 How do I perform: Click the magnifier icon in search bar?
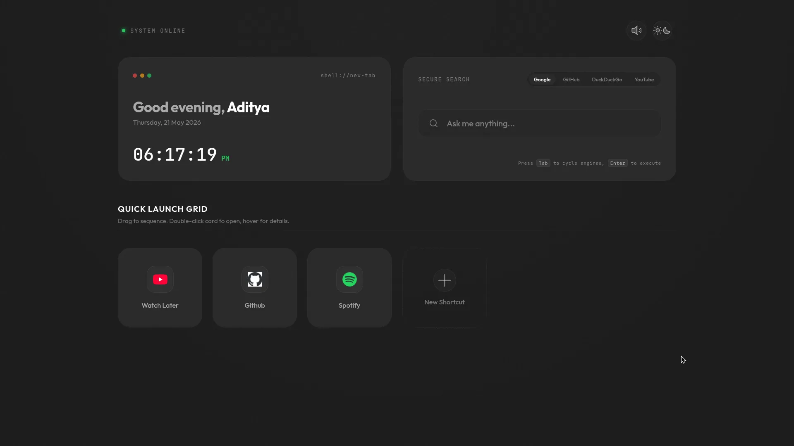click(x=433, y=123)
